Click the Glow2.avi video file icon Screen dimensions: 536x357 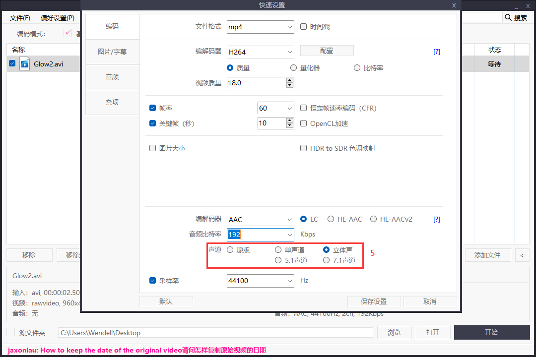click(x=25, y=63)
